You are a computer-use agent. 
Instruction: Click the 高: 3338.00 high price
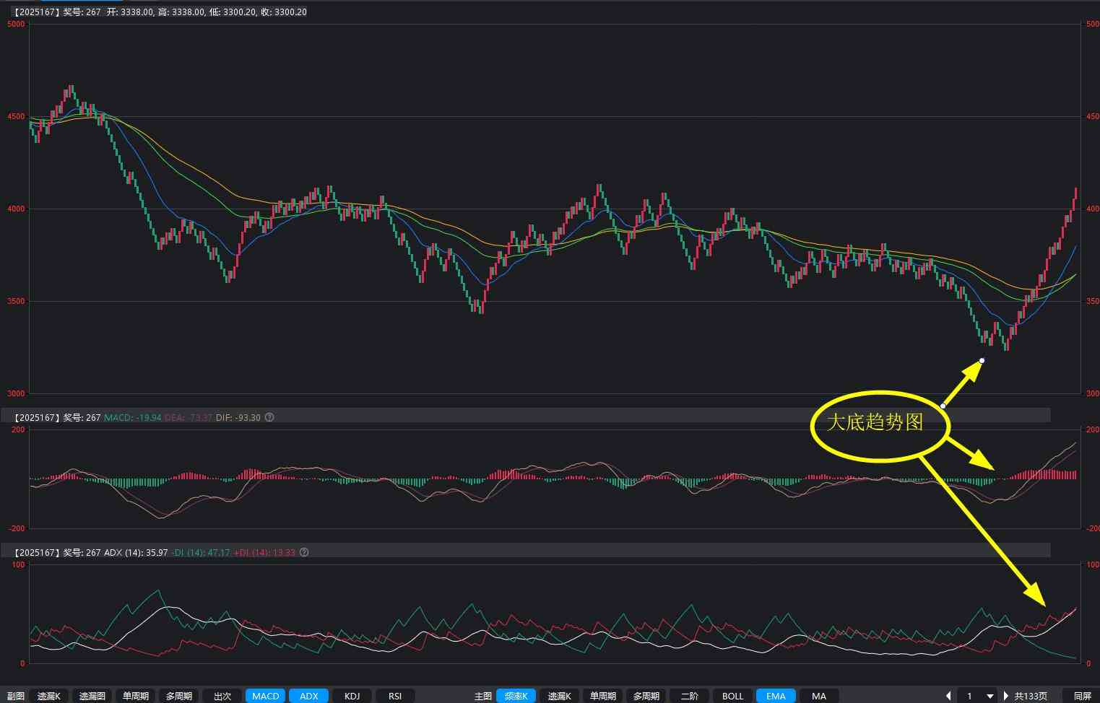tap(181, 12)
